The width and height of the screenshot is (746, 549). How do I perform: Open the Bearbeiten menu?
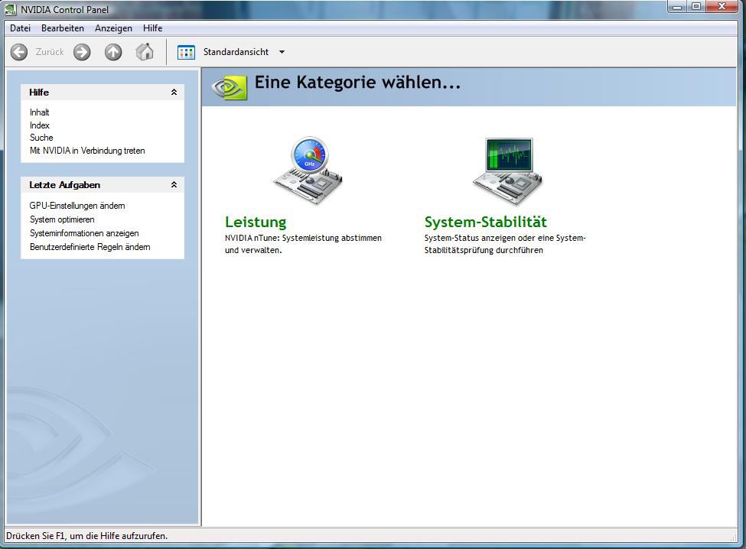point(62,28)
